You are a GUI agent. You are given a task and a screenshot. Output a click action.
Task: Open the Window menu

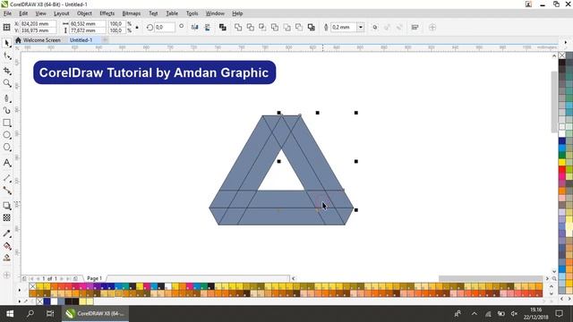click(x=215, y=13)
